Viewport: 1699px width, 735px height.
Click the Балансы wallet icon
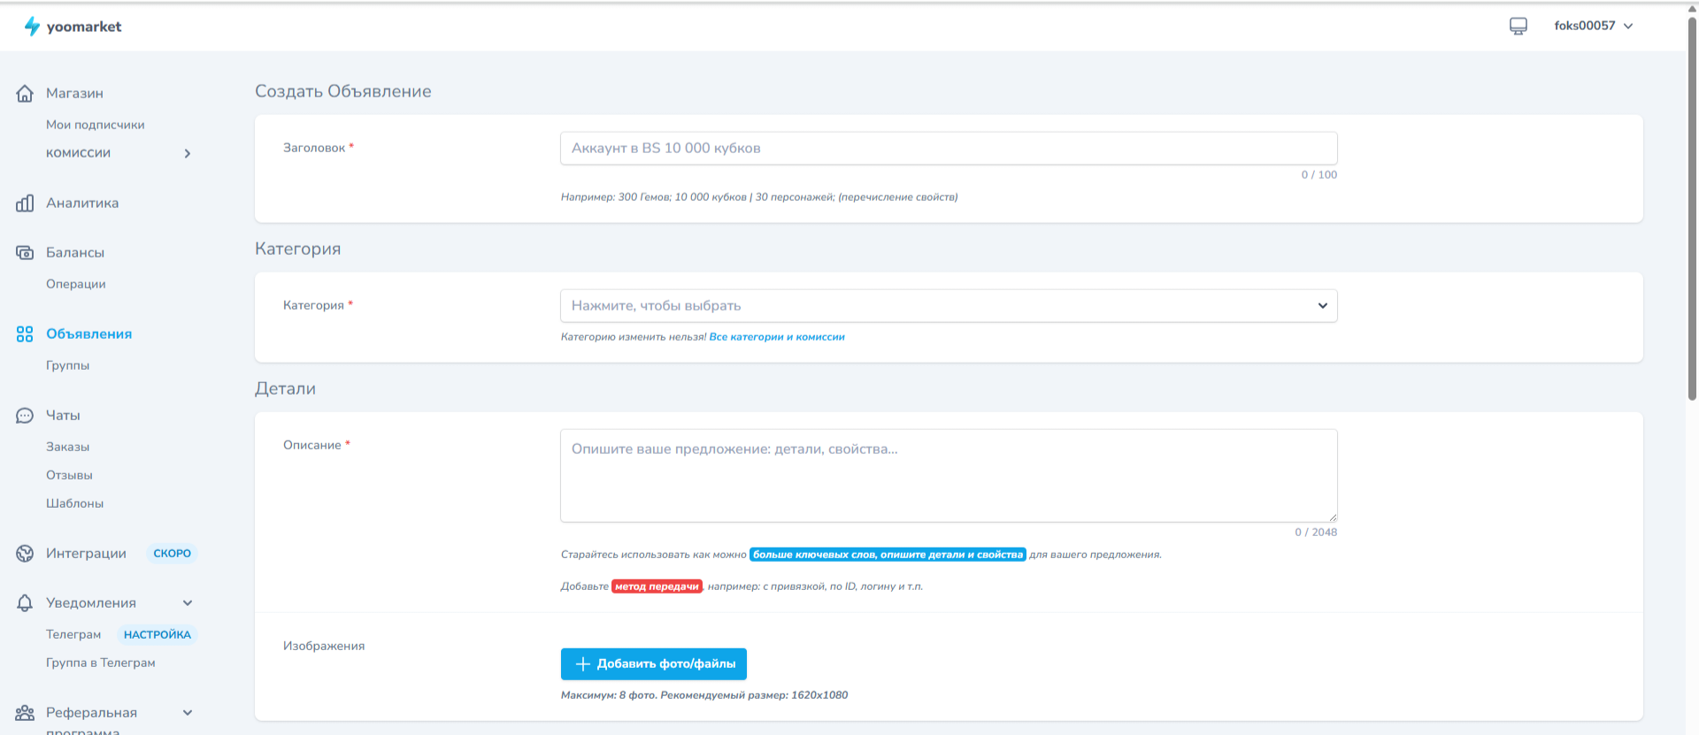point(25,253)
